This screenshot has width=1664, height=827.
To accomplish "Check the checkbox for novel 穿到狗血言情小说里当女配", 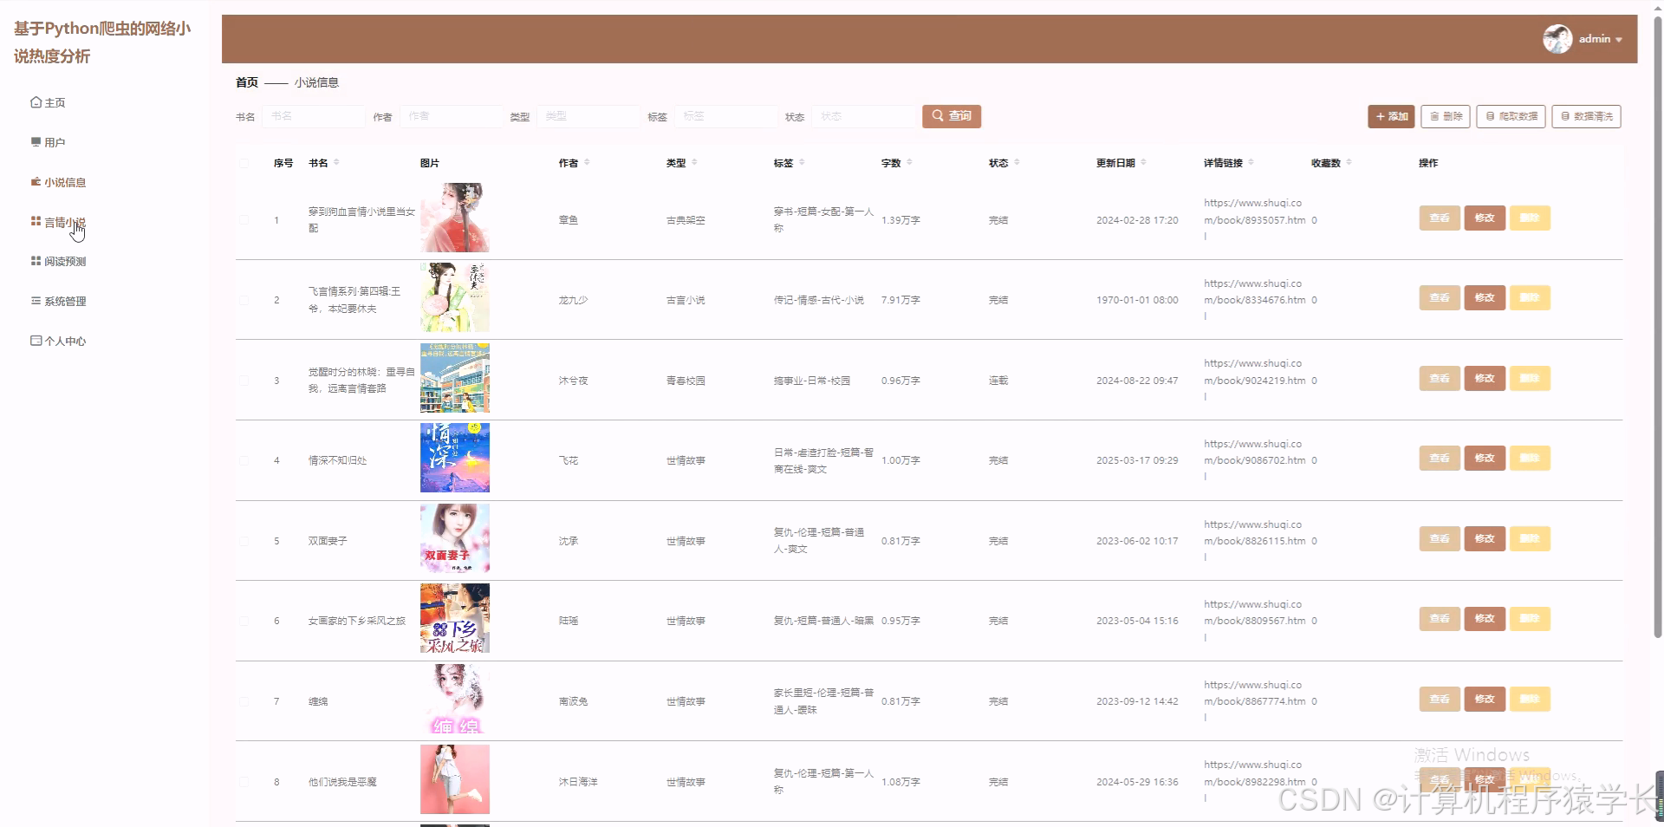I will (x=244, y=219).
